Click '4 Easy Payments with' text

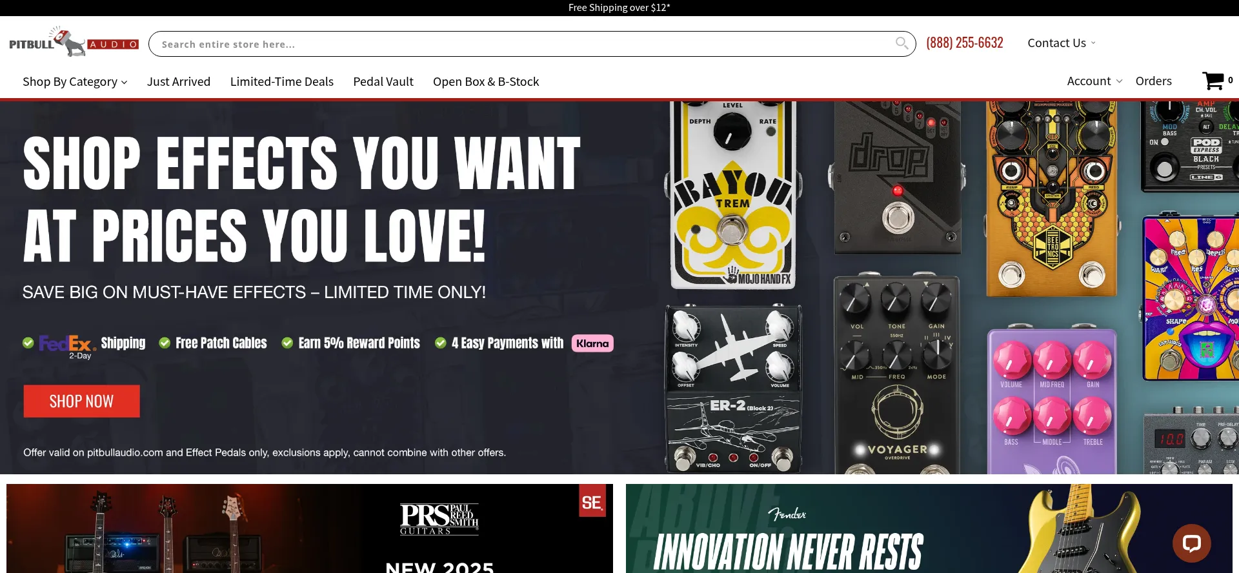point(507,343)
